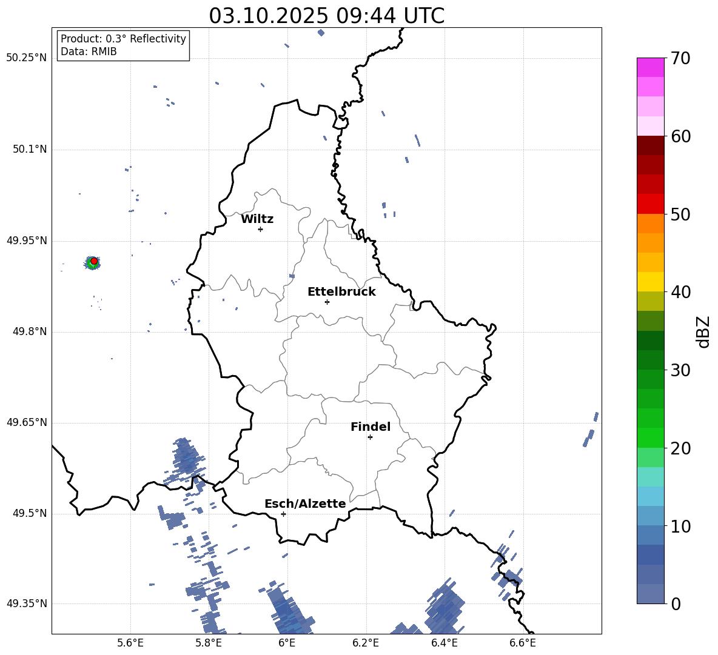This screenshot has width=718, height=655.
Task: Pick the bright yellow swatch above 40 dBZ
Action: (651, 282)
